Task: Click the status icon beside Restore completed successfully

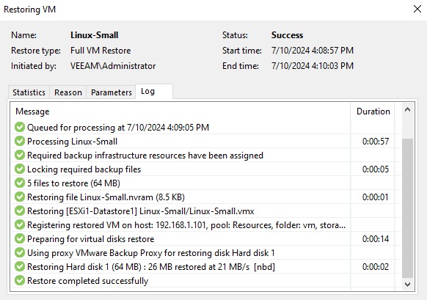Action: coord(20,280)
